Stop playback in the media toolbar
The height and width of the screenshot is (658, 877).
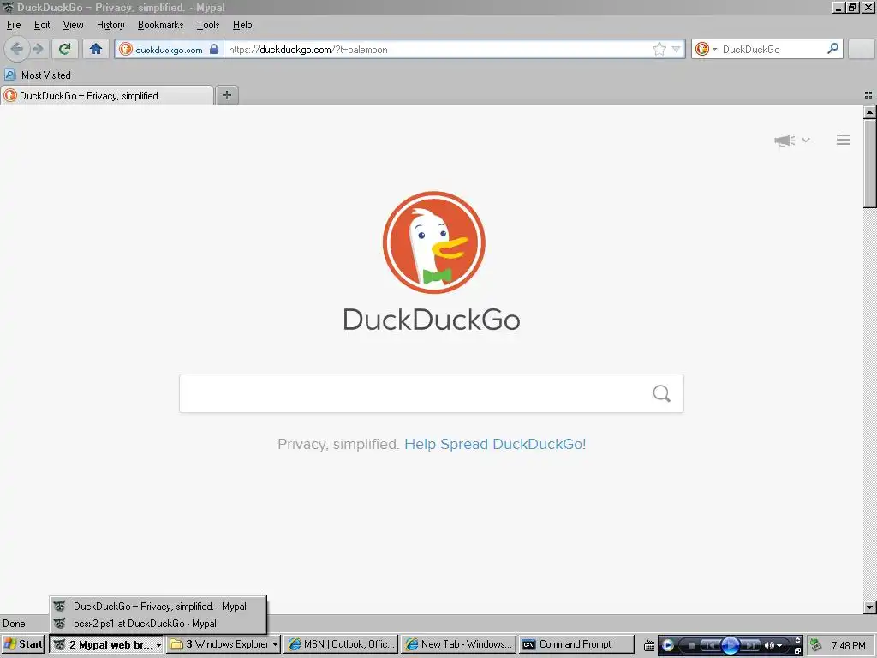pos(691,645)
